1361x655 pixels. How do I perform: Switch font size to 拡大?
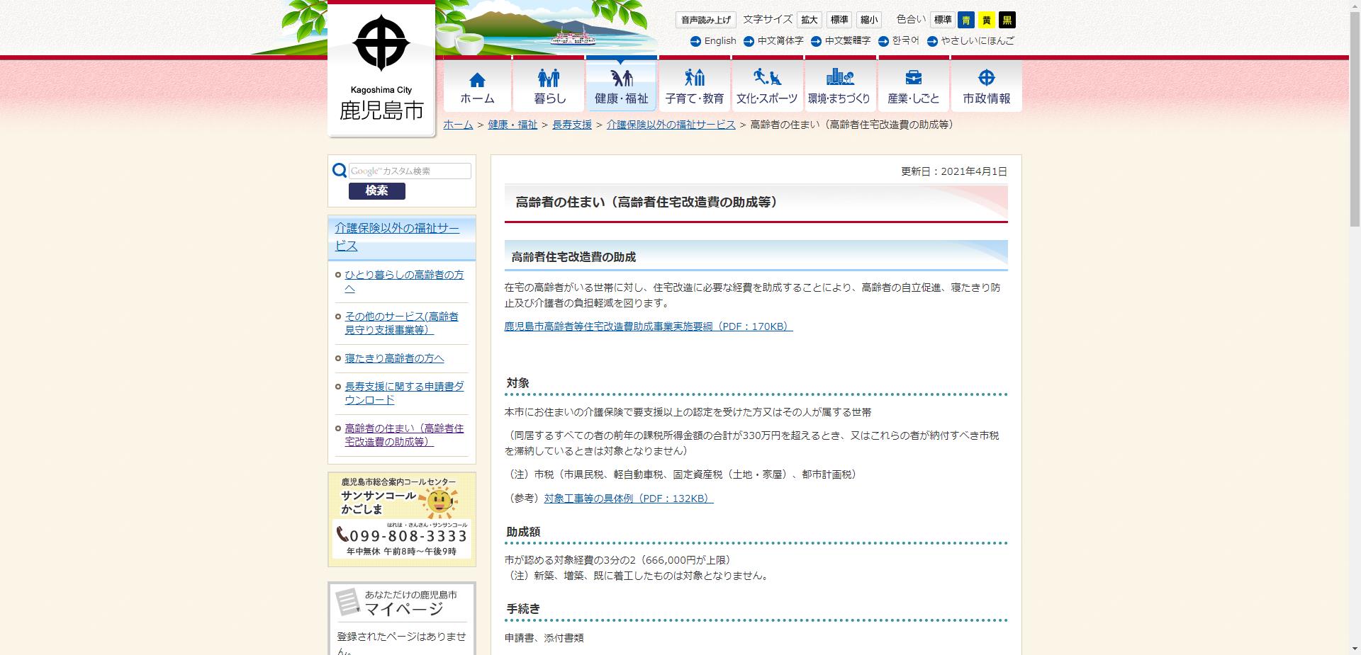809,19
